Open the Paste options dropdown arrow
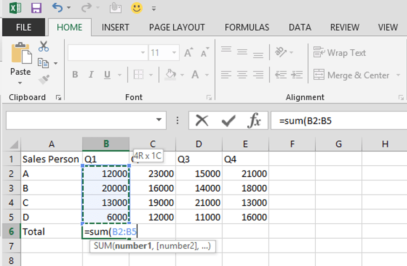Image resolution: width=407 pixels, height=266 pixels. 20,83
